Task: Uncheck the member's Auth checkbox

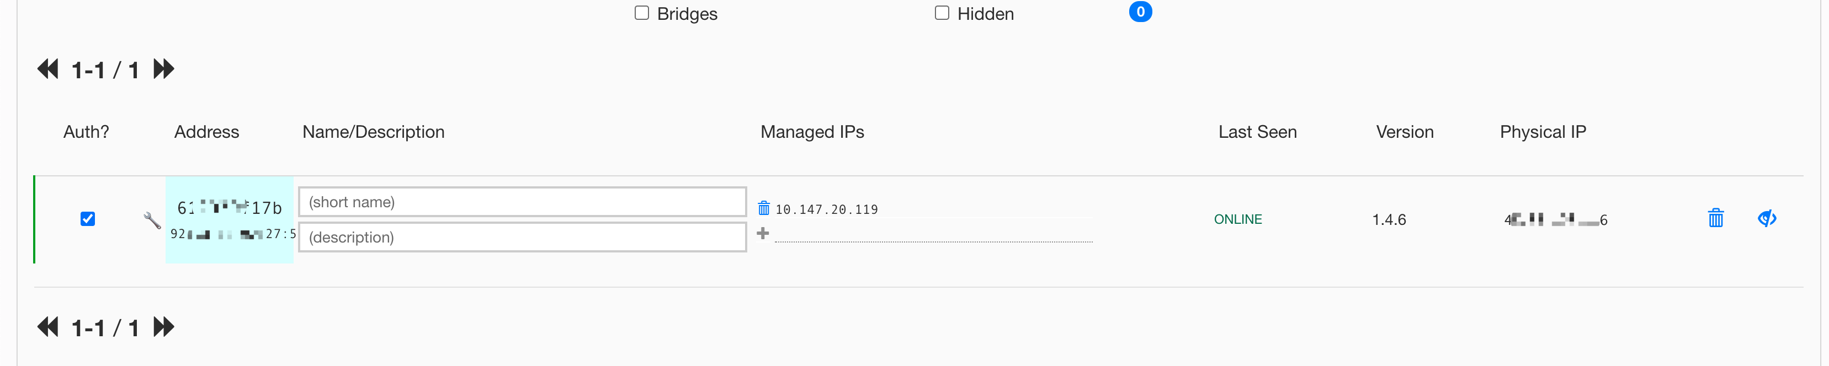Action: 87,219
